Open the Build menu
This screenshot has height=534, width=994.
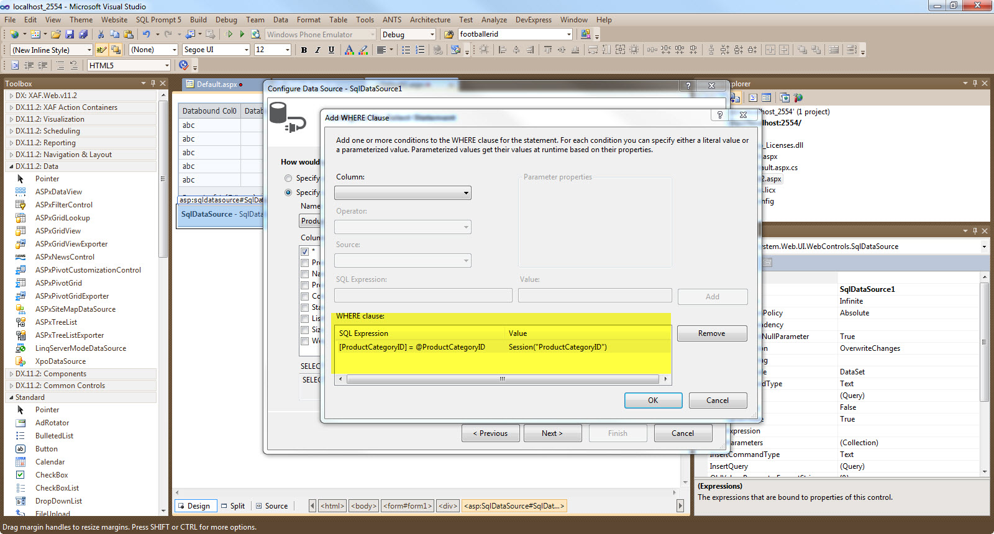(x=198, y=20)
